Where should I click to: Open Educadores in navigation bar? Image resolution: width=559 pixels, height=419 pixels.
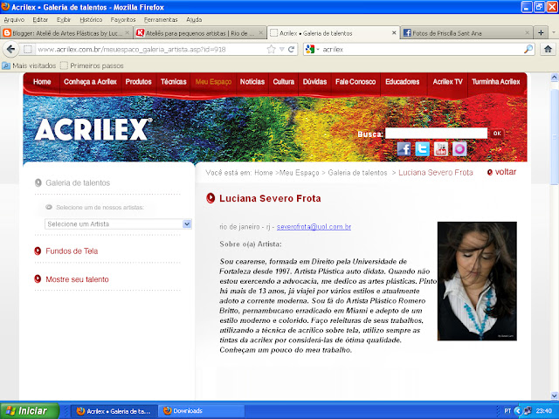click(x=402, y=81)
